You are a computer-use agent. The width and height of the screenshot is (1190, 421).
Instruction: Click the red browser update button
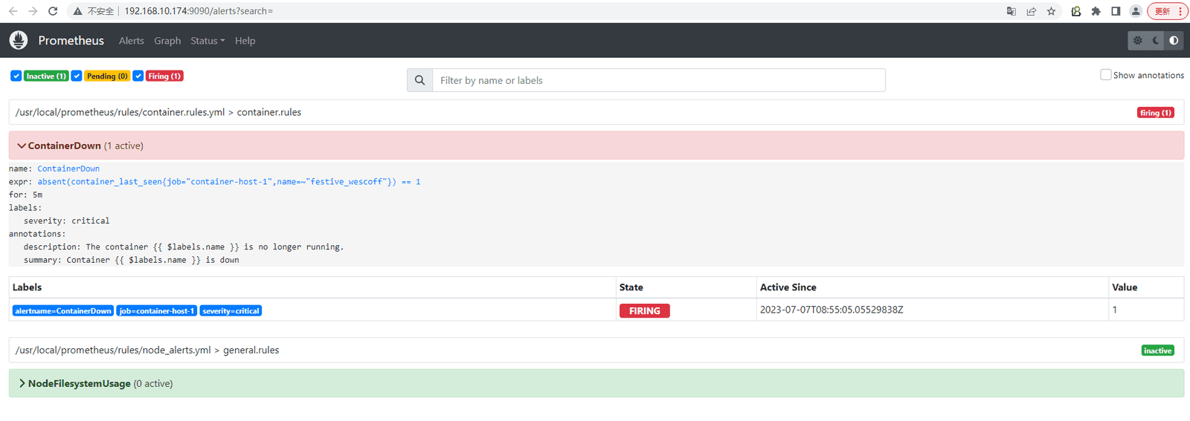coord(1168,11)
